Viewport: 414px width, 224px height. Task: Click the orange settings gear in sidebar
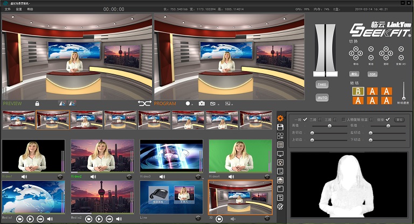coord(280,118)
